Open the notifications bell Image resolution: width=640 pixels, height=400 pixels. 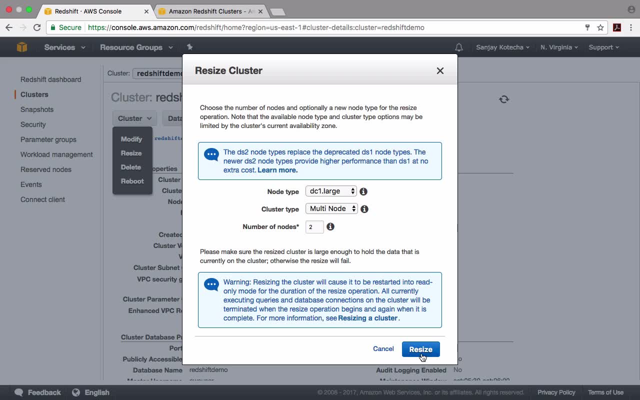pos(458,47)
